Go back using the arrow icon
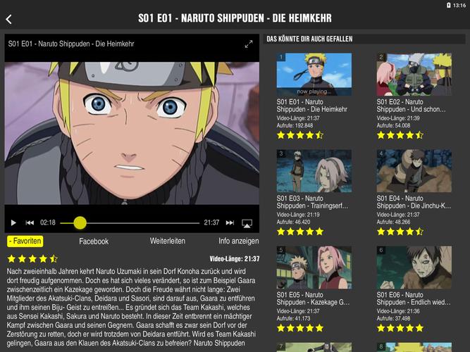The image size is (470, 352). coord(8,19)
